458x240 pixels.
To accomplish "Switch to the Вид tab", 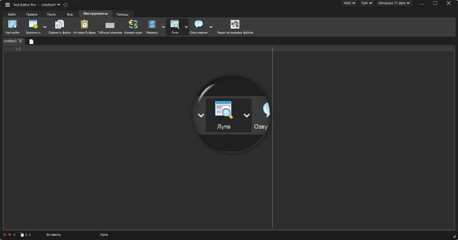I will (70, 14).
